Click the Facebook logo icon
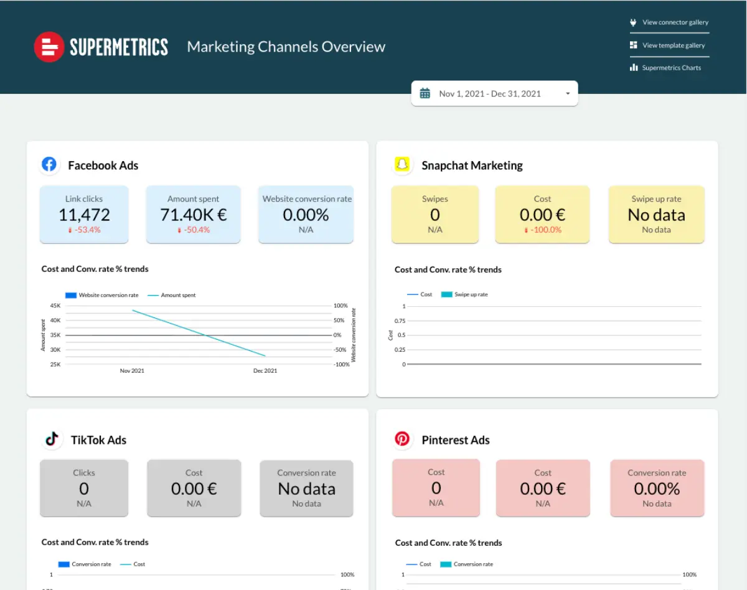747x590 pixels. [49, 165]
